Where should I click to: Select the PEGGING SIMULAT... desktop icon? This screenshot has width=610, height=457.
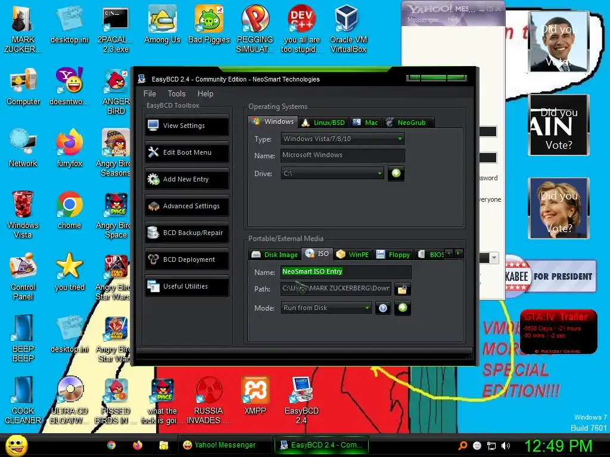coord(255,29)
